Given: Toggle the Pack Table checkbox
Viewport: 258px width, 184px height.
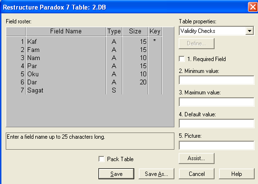Looking at the screenshot, I should tap(101, 159).
